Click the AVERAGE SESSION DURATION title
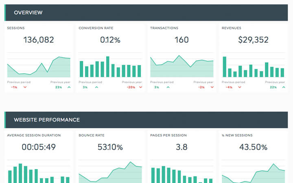The height and width of the screenshot is (183, 293). pyautogui.click(x=34, y=135)
